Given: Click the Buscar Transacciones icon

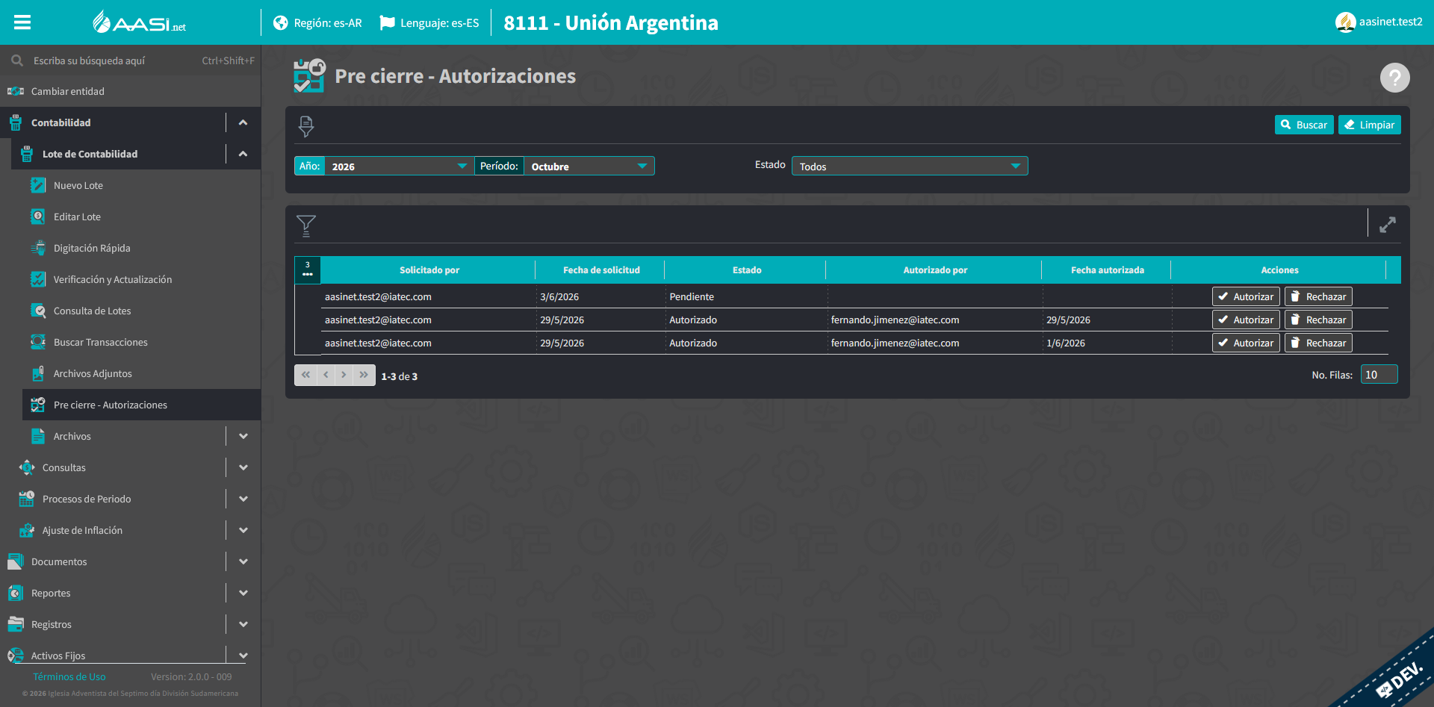Looking at the screenshot, I should pos(38,342).
